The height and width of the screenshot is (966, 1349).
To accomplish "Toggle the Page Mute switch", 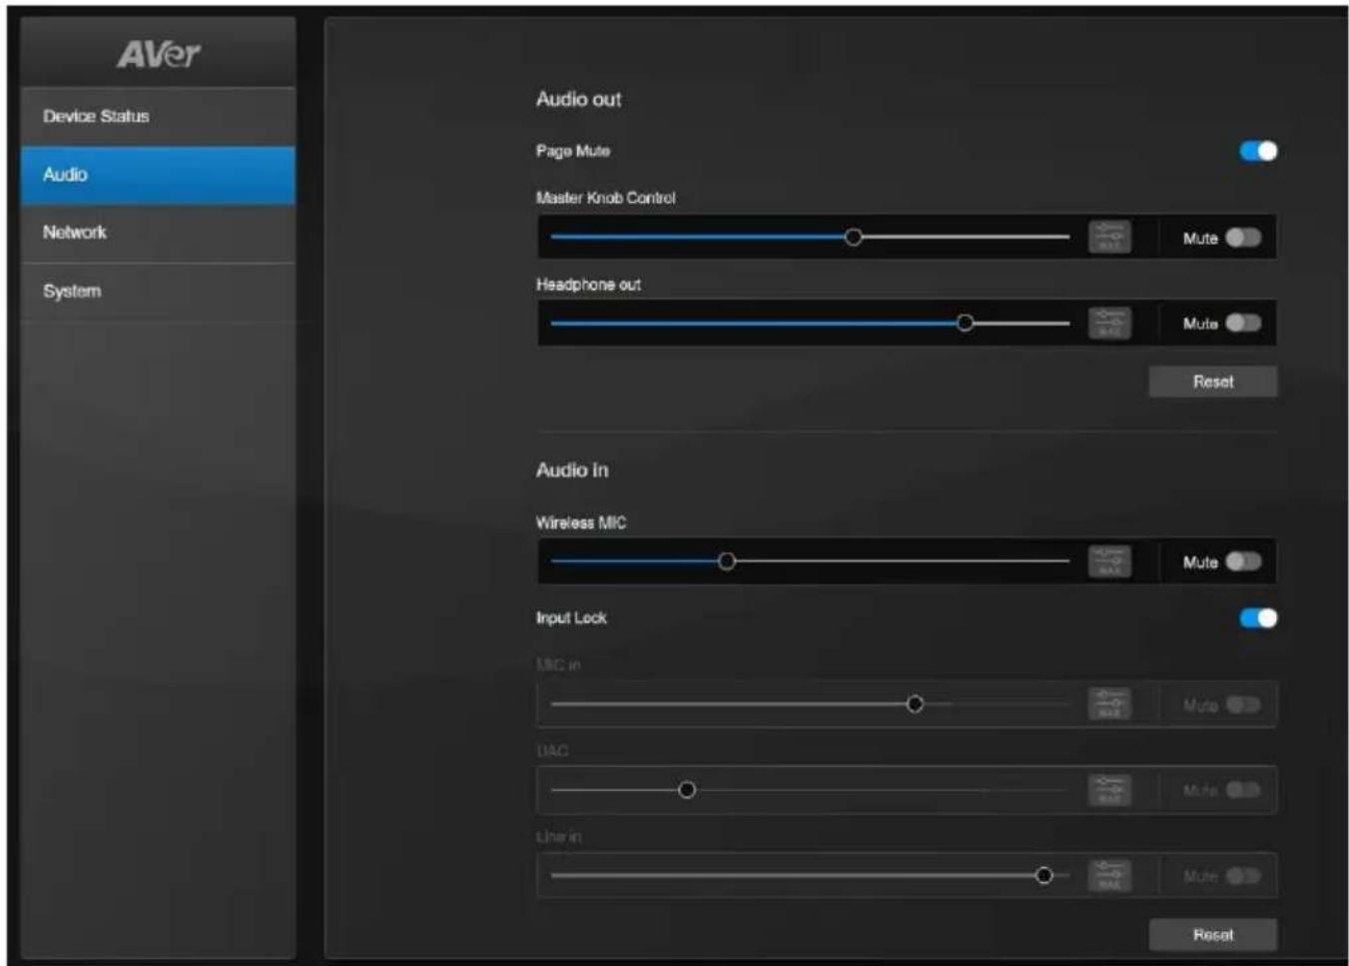I will (x=1258, y=151).
